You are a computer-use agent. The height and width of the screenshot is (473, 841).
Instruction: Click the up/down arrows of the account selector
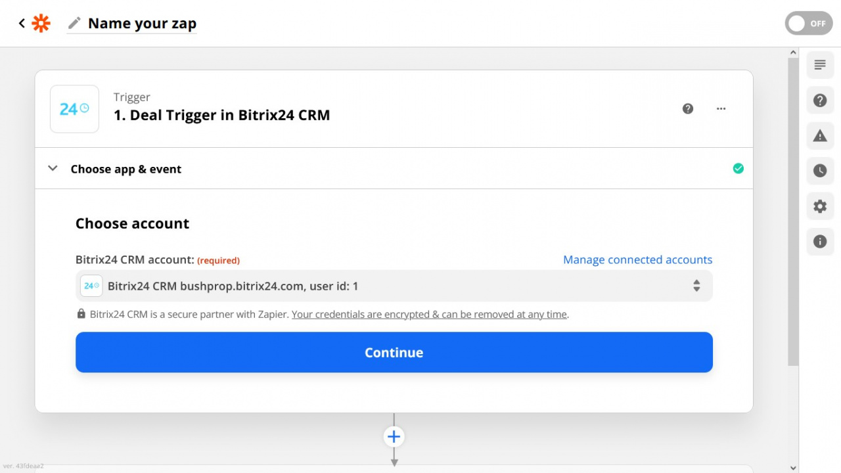click(x=696, y=286)
